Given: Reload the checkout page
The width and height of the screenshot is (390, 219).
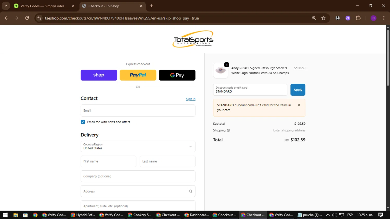Looking at the screenshot, I should click(27, 18).
